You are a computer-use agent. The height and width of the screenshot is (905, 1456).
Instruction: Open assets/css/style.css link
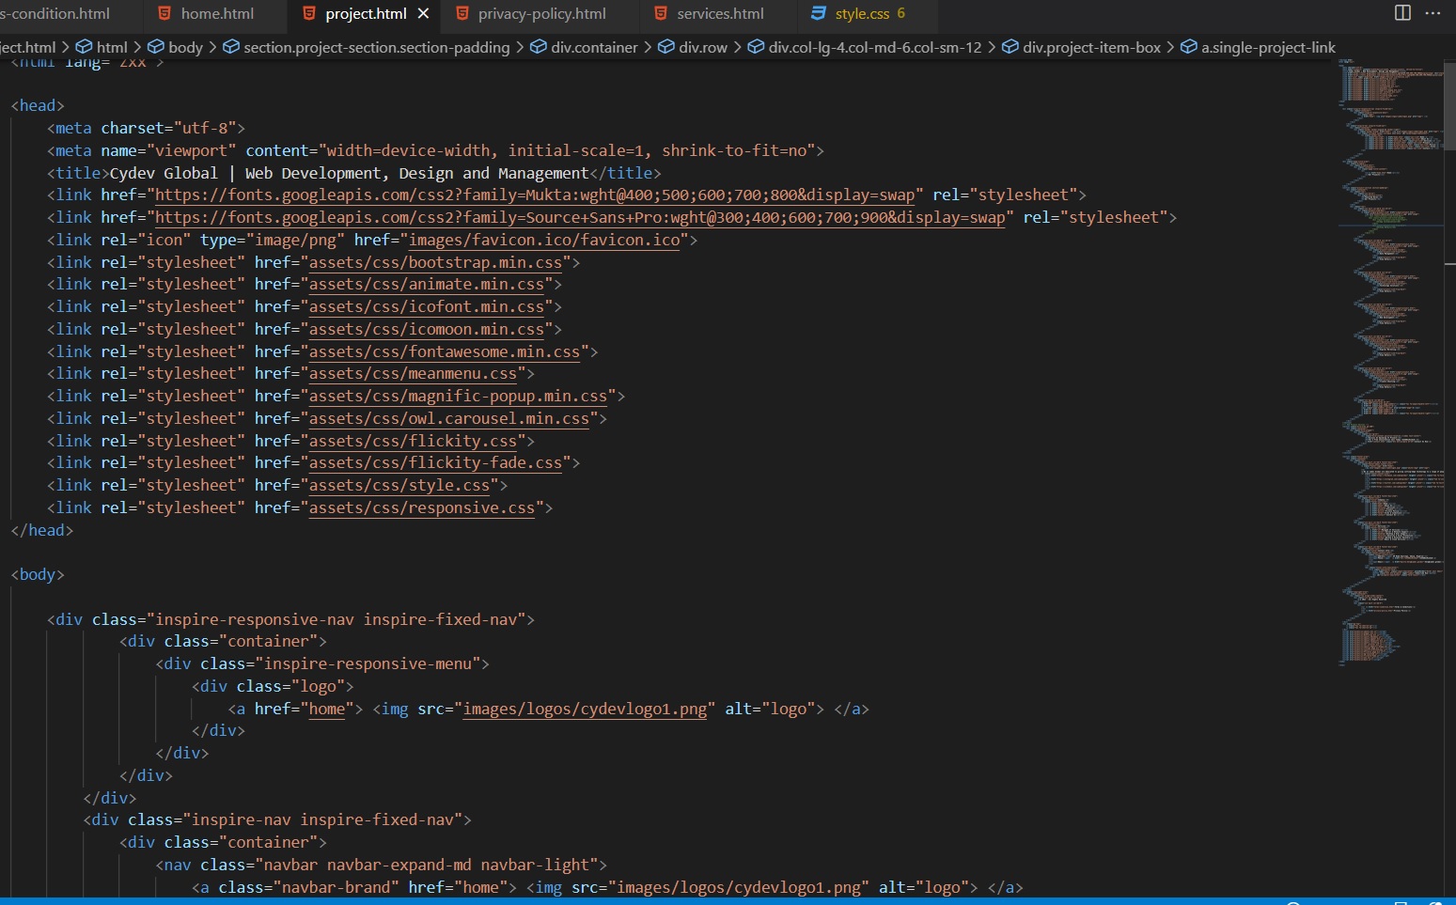pos(399,486)
